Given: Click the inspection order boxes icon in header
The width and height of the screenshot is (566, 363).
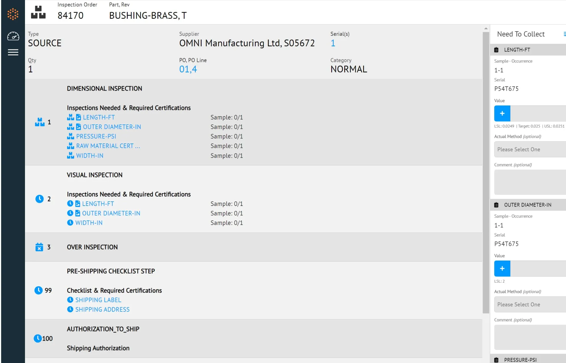Looking at the screenshot, I should [38, 12].
